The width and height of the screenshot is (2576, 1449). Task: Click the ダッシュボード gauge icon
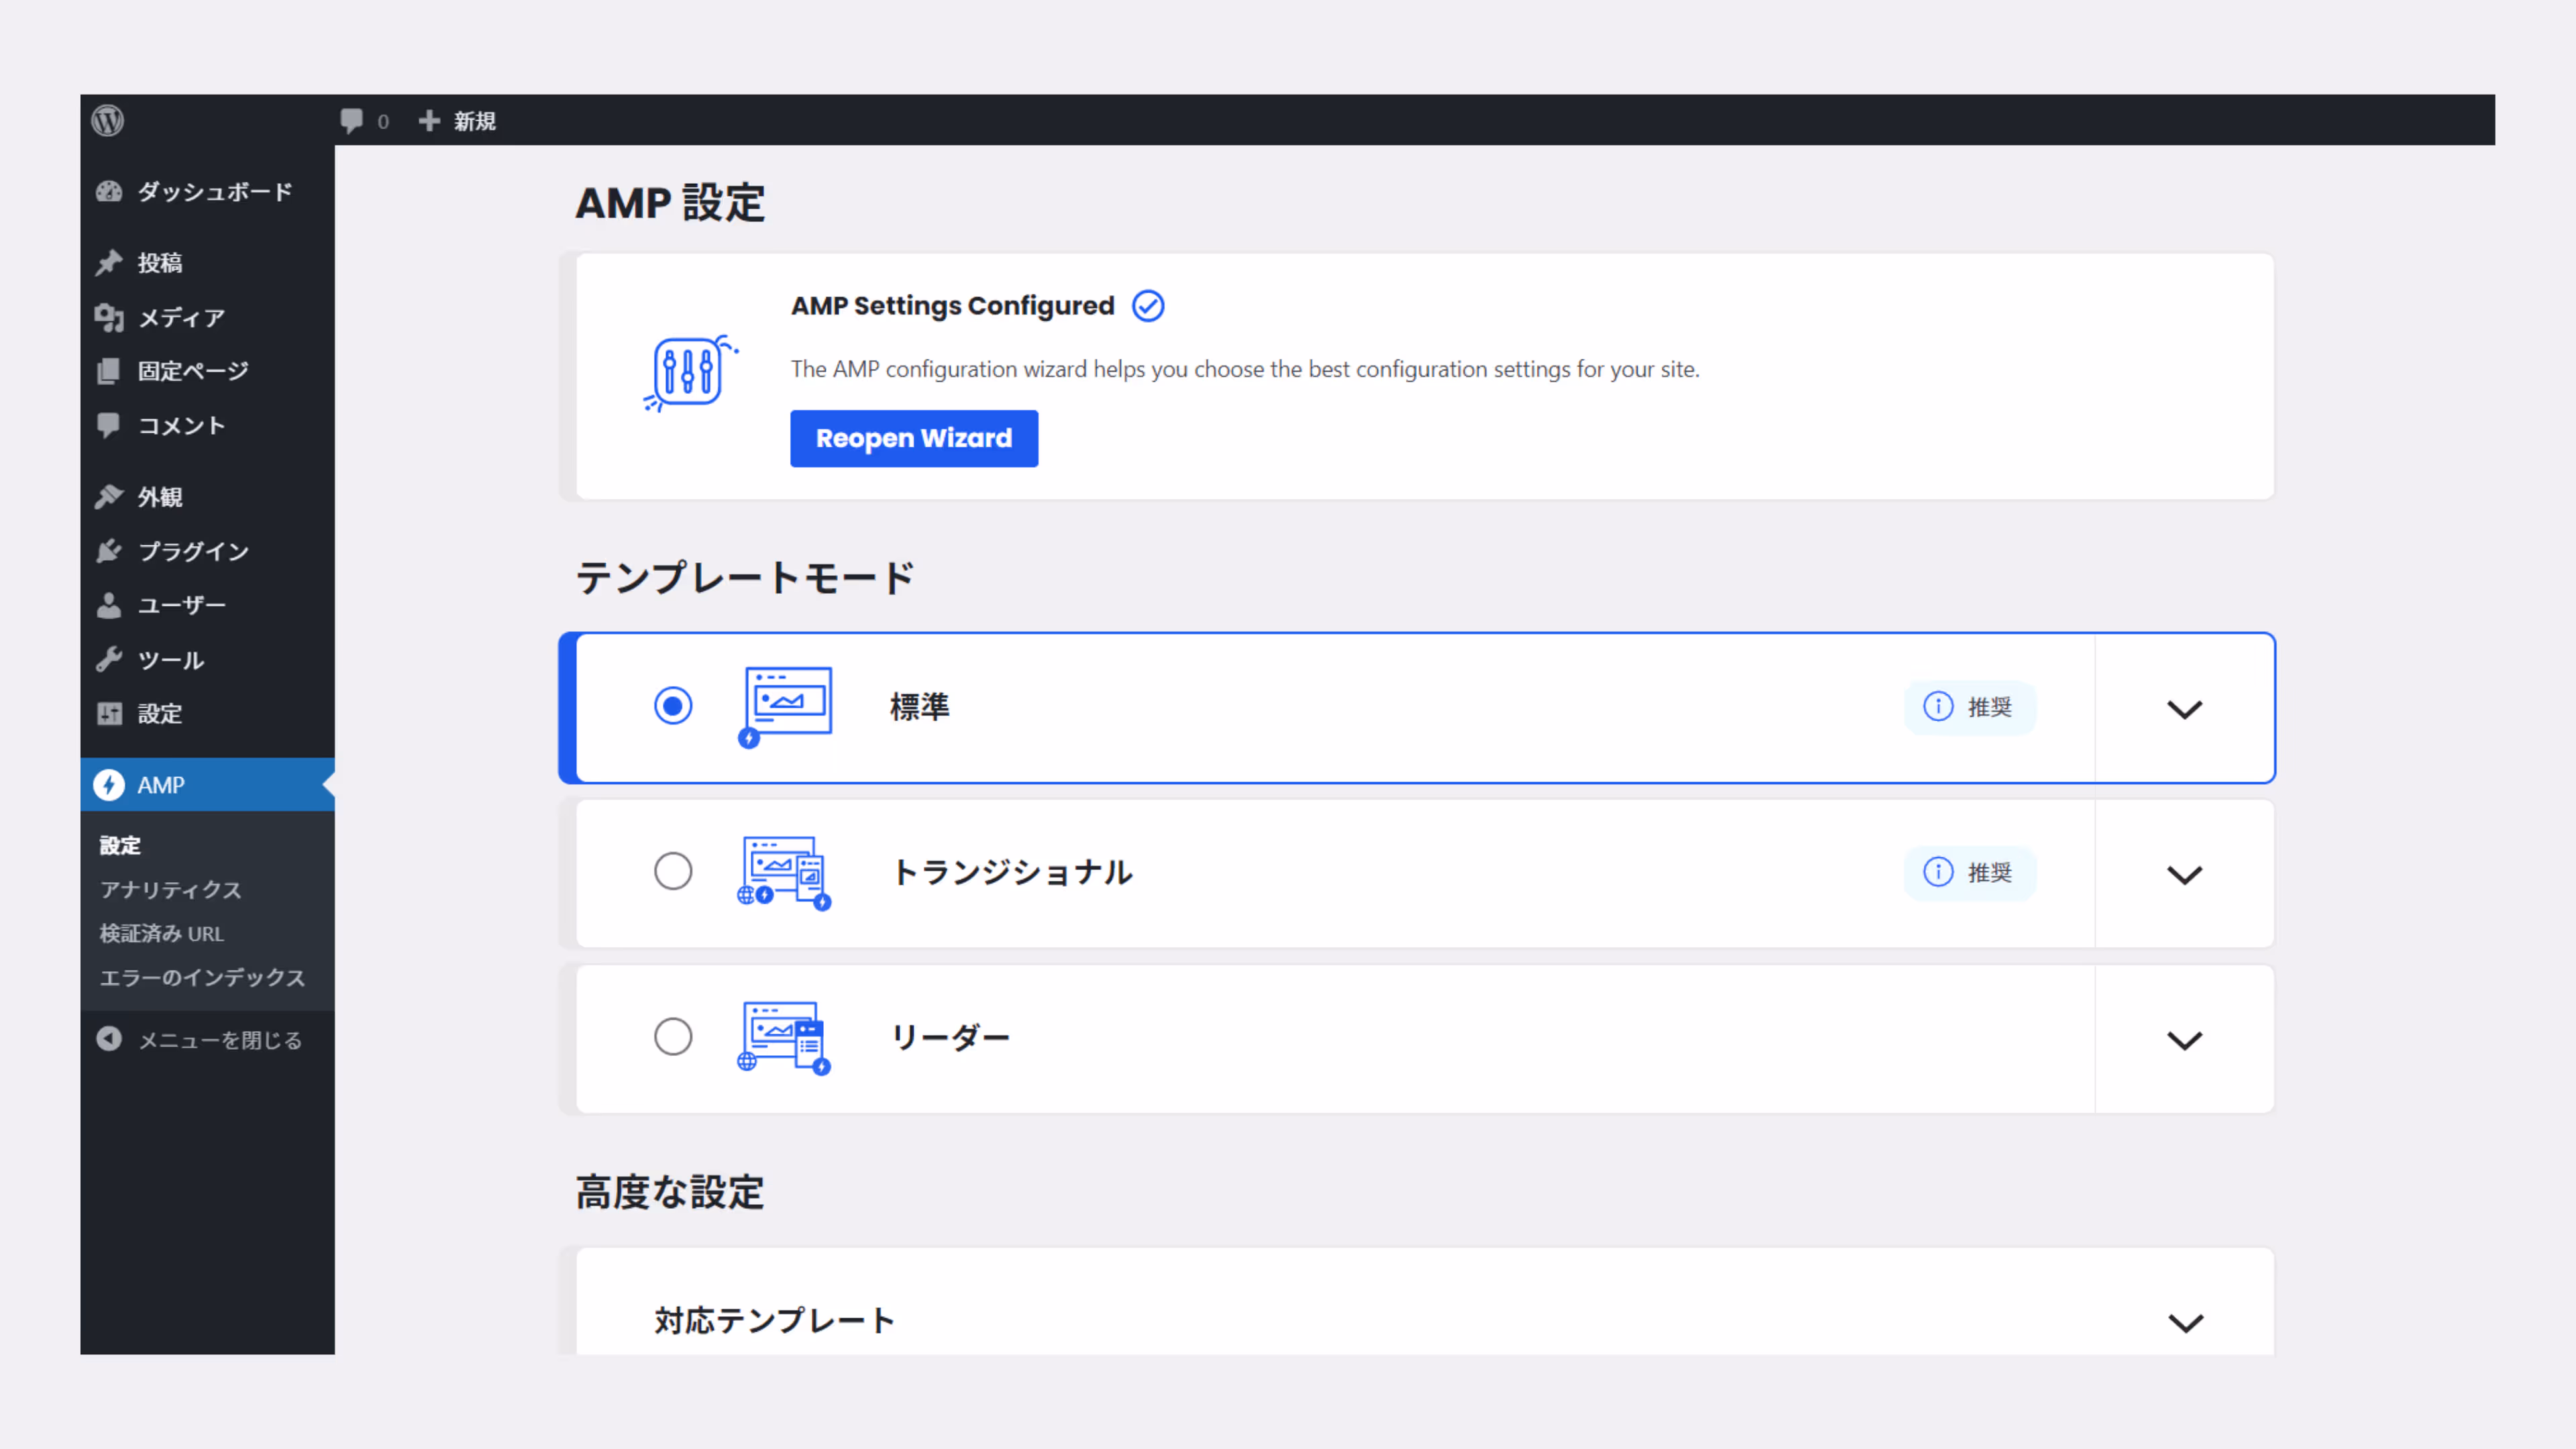pos(109,191)
